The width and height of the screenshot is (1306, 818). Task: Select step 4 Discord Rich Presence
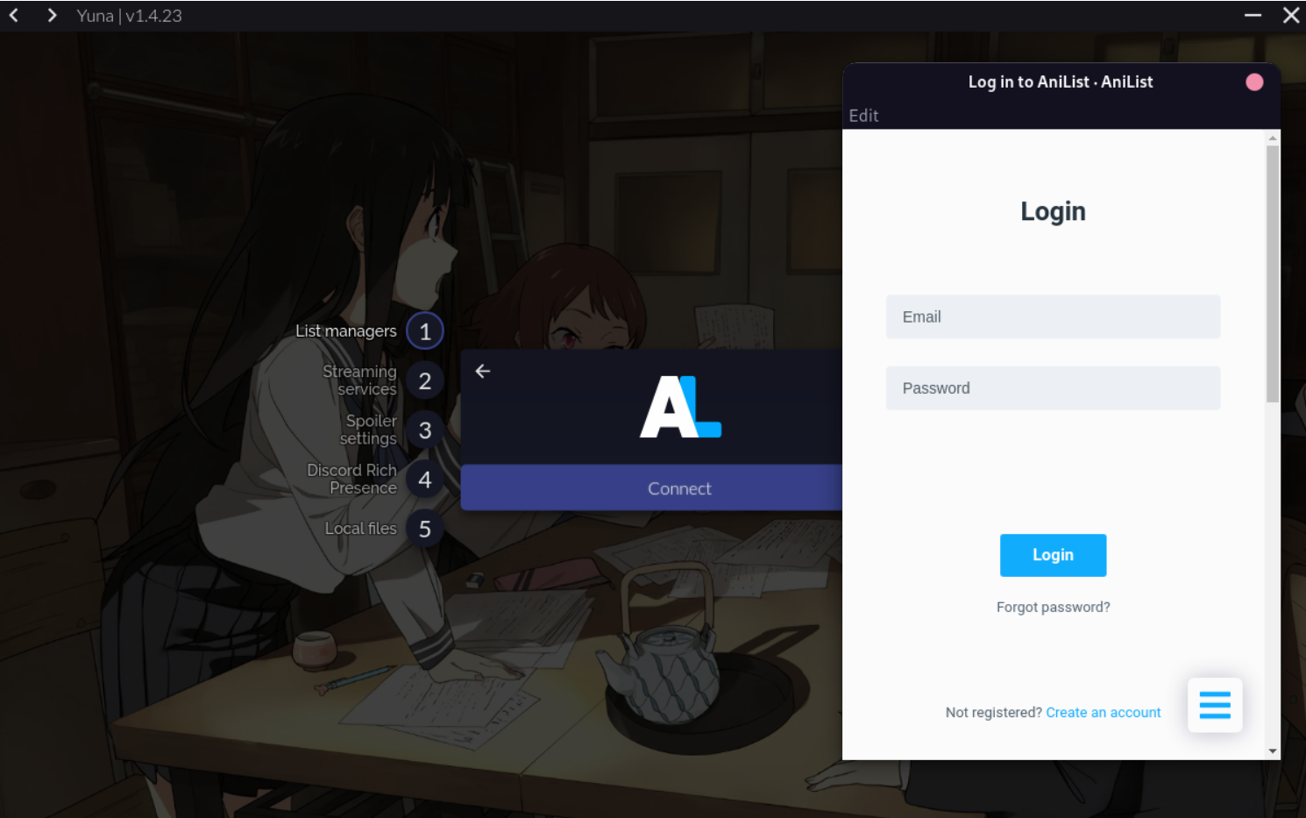[425, 479]
